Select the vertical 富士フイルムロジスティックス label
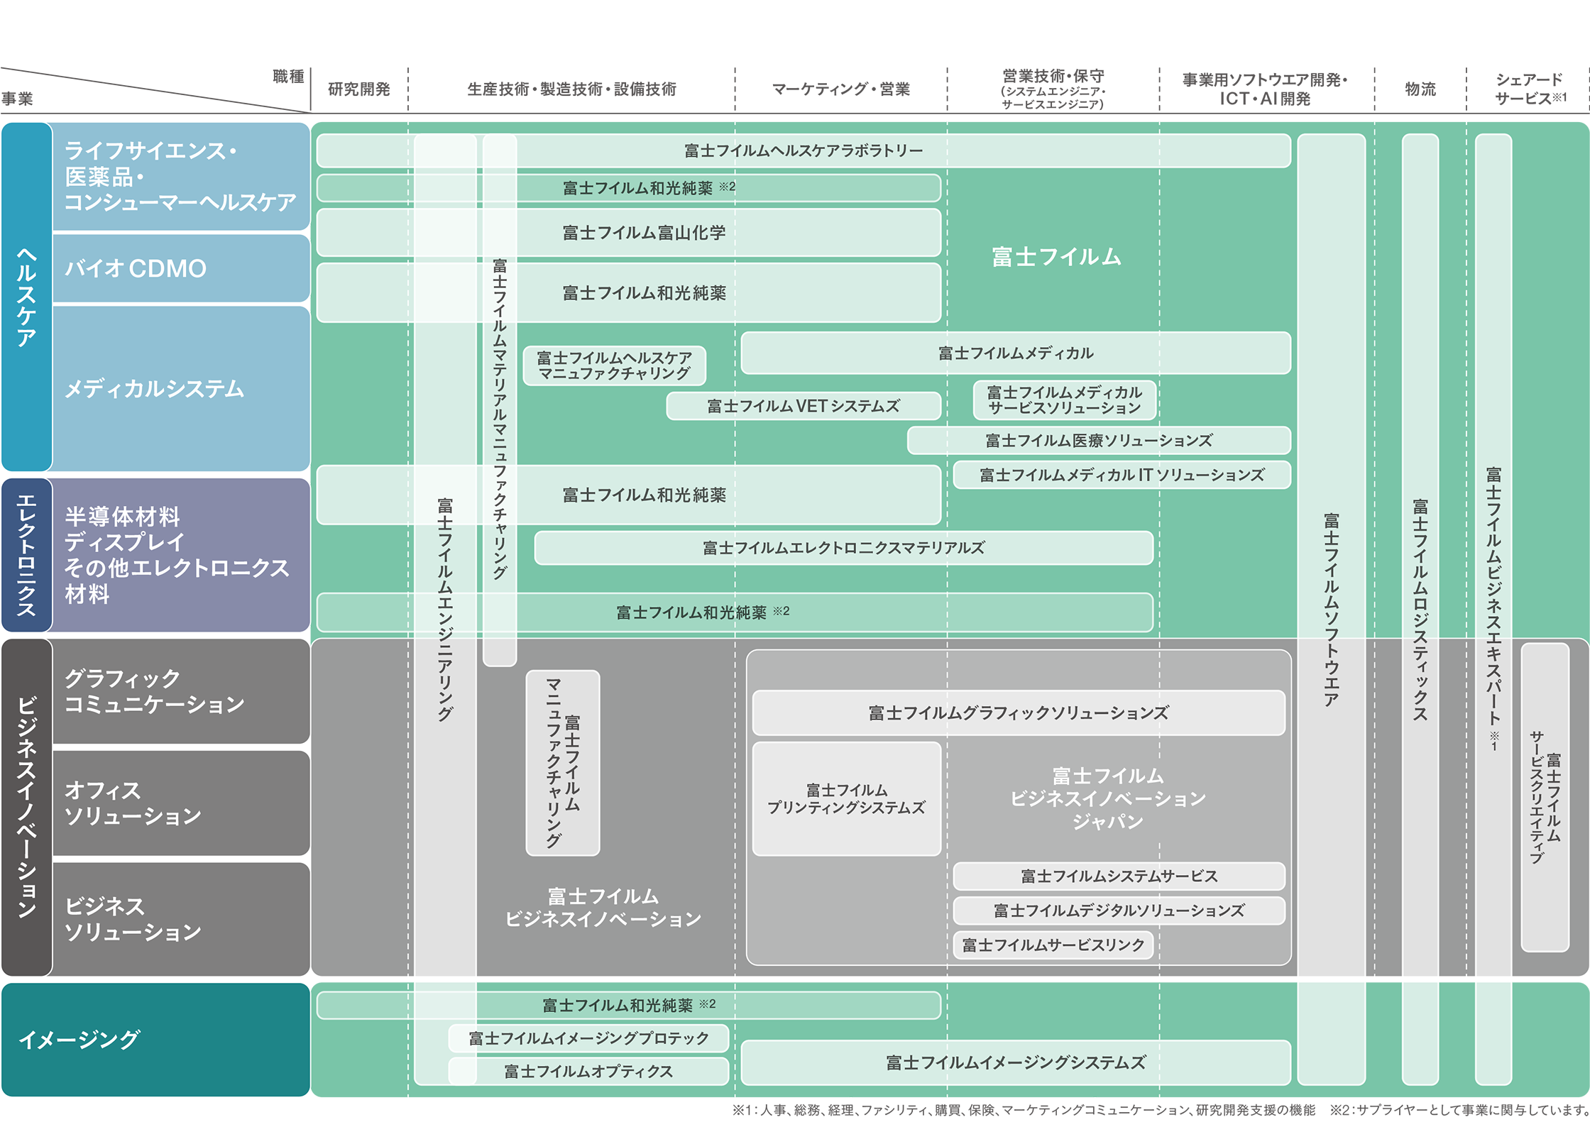Screen dimensions: 1590x1144 pos(1420,609)
